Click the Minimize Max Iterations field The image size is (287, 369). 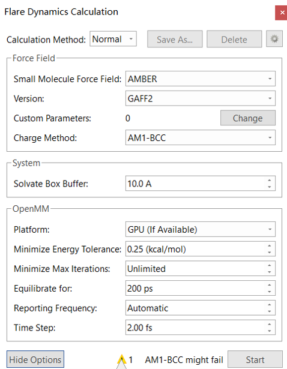pyautogui.click(x=201, y=269)
